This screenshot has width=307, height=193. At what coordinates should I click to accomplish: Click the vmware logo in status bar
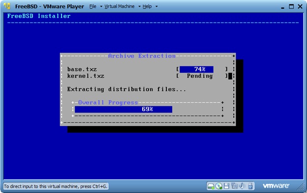coord(276,186)
